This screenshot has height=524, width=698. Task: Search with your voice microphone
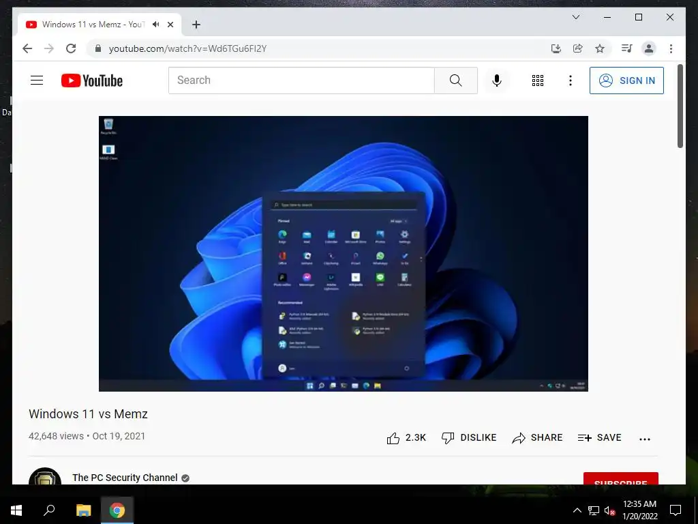(x=497, y=81)
